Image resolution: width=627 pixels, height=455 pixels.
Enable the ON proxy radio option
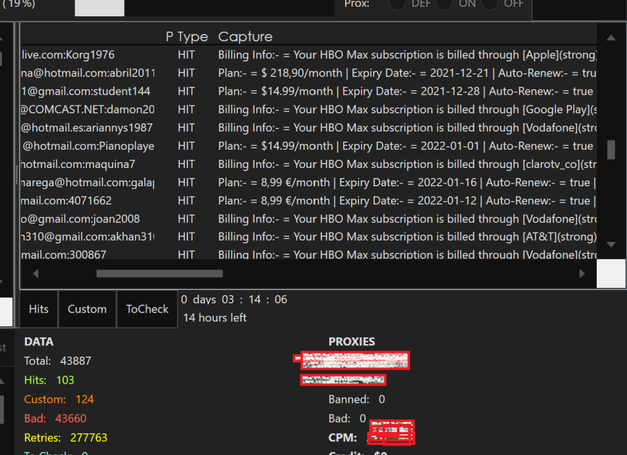445,4
